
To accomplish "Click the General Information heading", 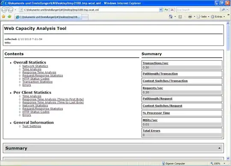I will coord(34,122).
